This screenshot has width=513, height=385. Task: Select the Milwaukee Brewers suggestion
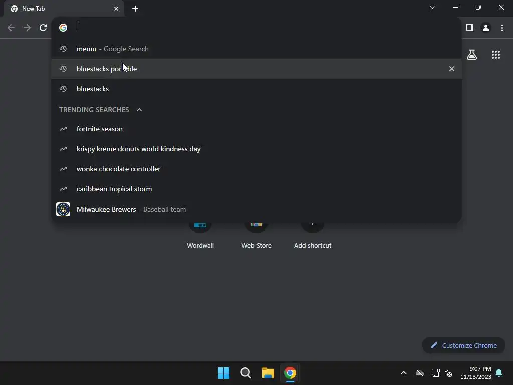click(x=256, y=209)
